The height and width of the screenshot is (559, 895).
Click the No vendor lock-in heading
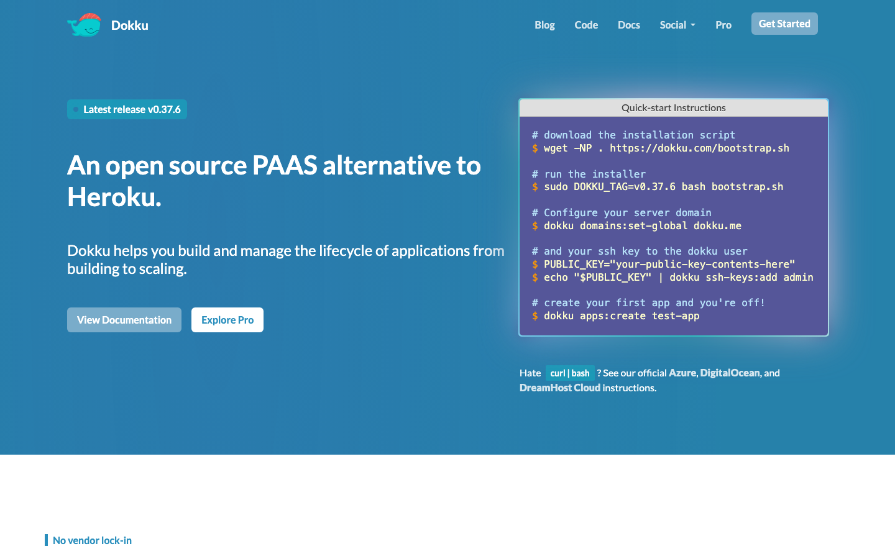(92, 540)
